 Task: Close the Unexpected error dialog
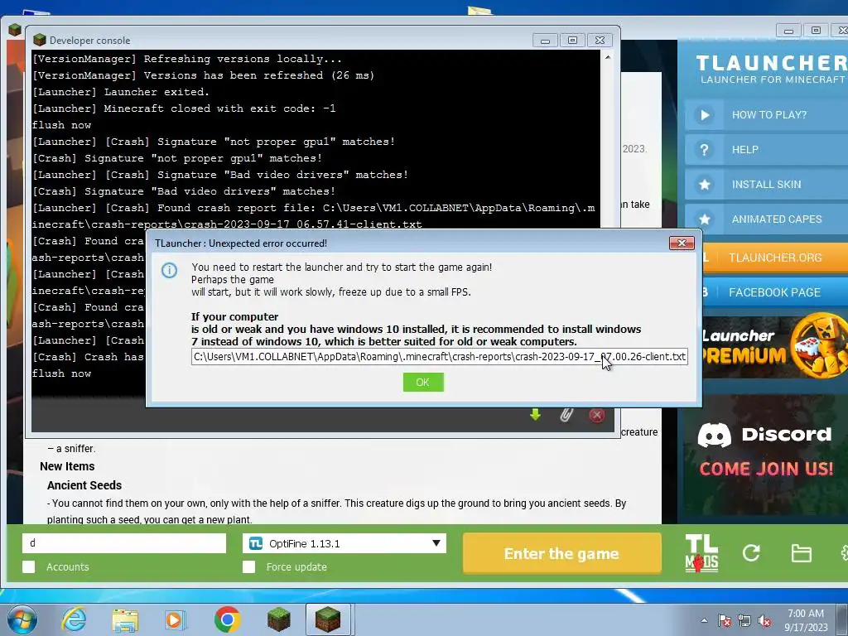(x=682, y=243)
